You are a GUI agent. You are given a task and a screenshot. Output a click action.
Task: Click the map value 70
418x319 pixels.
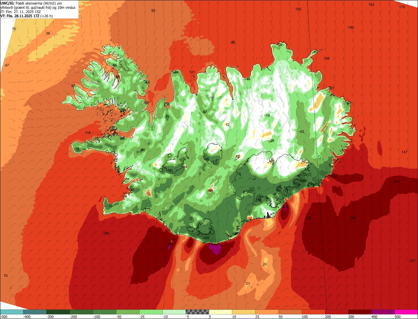point(6,276)
